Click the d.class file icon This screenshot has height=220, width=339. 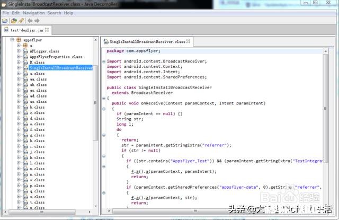point(25,118)
